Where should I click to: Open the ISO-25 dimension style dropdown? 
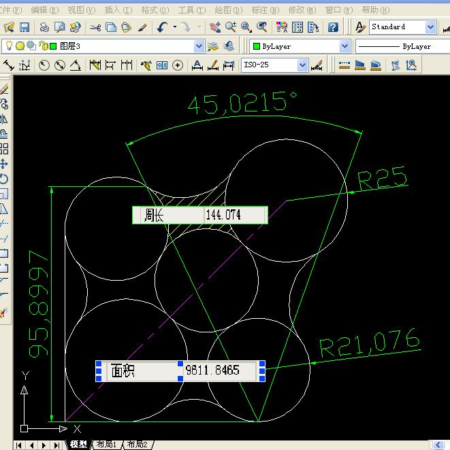(x=302, y=65)
